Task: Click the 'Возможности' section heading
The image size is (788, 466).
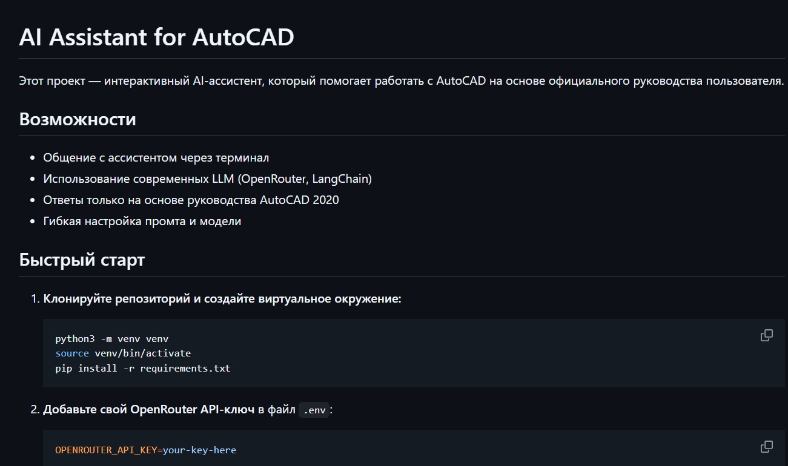Action: pyautogui.click(x=78, y=119)
